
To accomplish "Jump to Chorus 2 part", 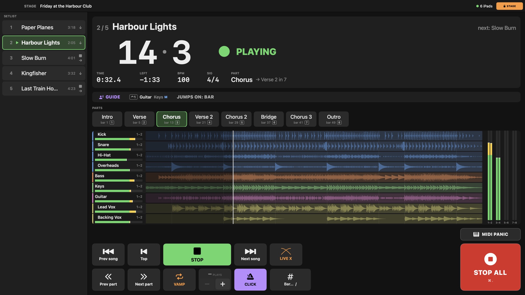I will coord(236,119).
